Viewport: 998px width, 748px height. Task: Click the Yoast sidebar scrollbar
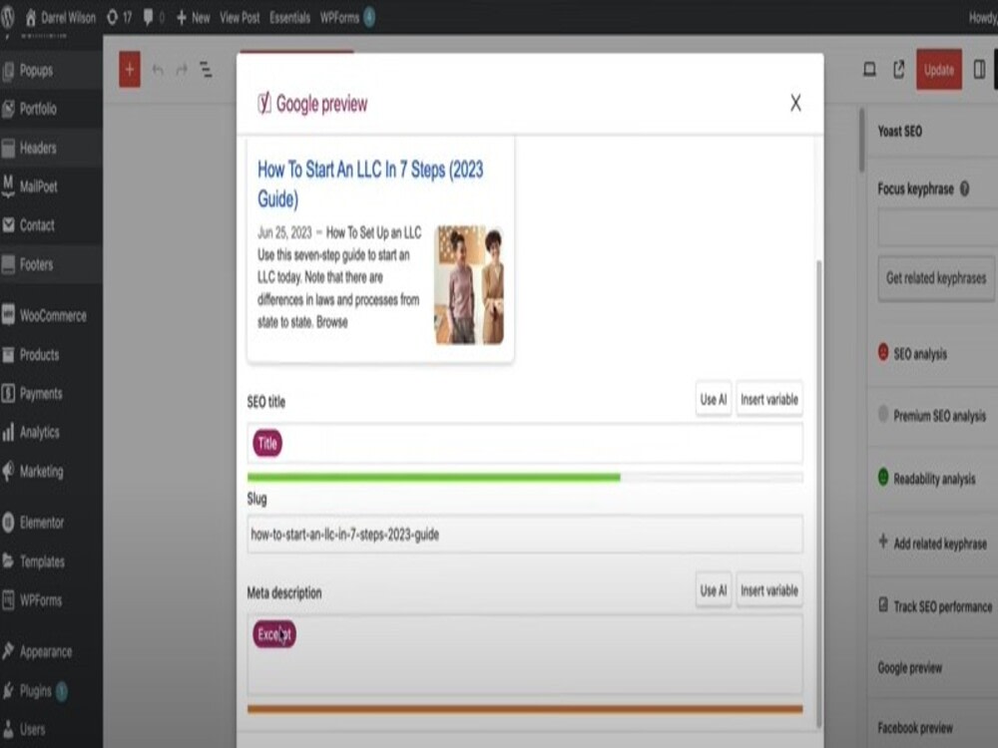862,140
